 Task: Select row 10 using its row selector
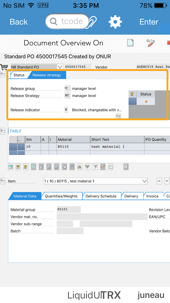13,147
